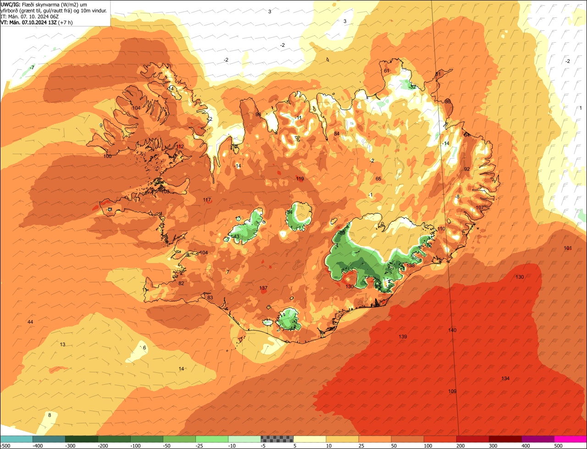Image resolution: width=587 pixels, height=449 pixels.
Task: Click the map value 137
Action: click(x=263, y=288)
